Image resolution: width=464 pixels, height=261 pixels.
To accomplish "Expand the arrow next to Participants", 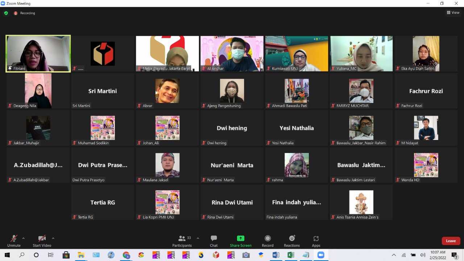I will pos(198,238).
